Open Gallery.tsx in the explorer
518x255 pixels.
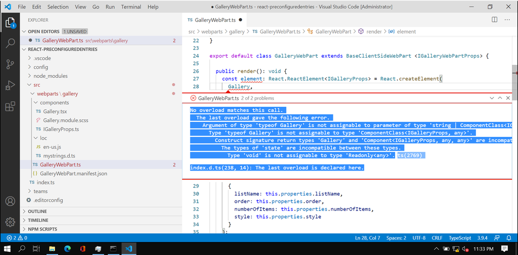coord(101,111)
